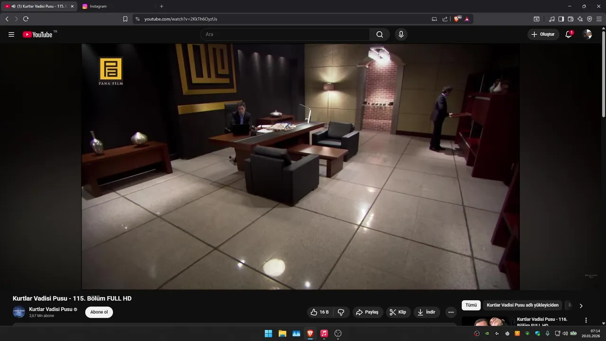Open the Kurtlar Vadisi Pusu channel name link

51,309
